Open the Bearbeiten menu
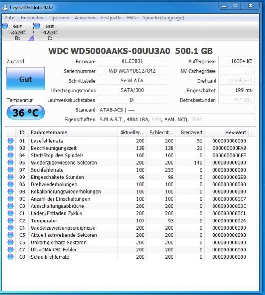The image size is (265, 295). coord(32,18)
